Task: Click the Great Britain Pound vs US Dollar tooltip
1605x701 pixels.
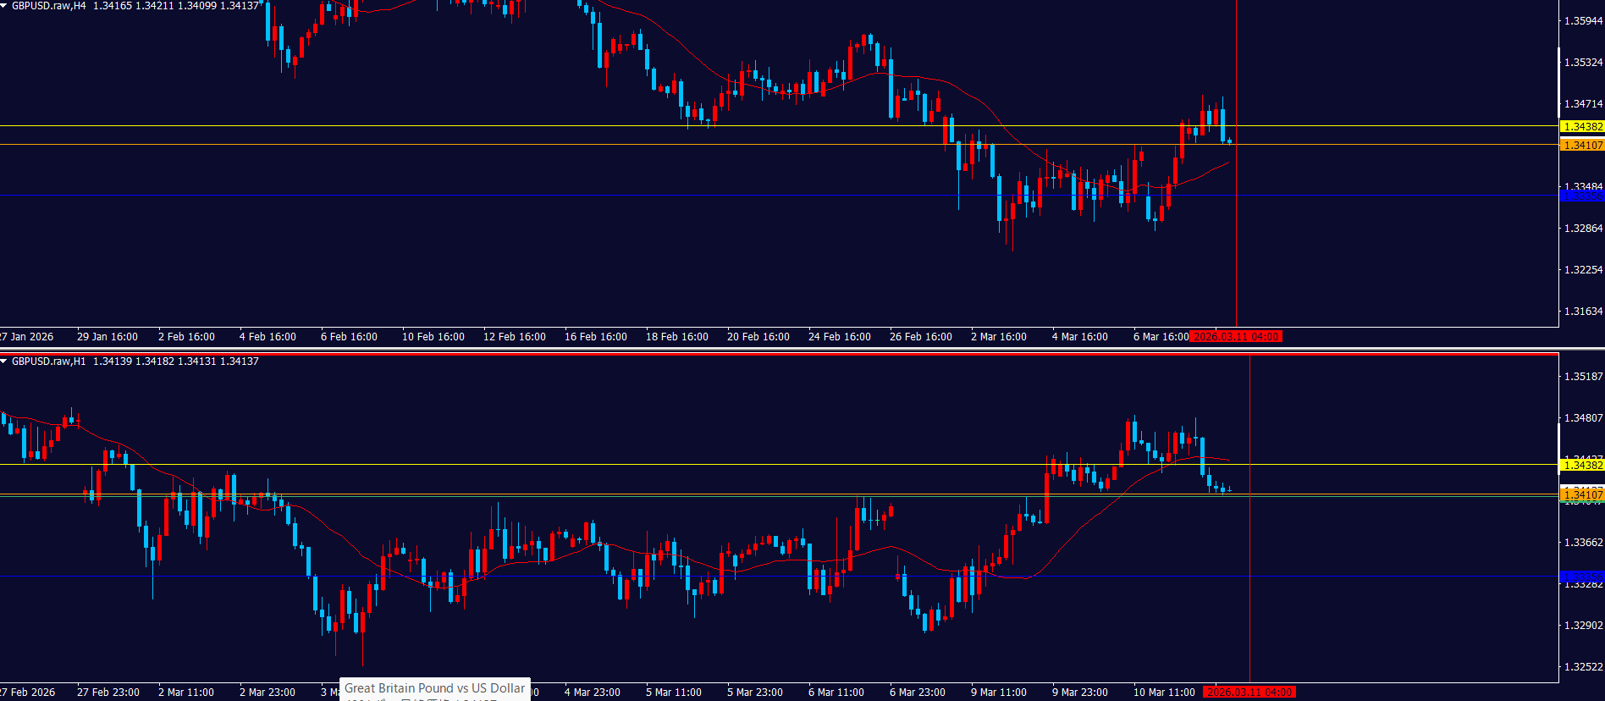Action: pyautogui.click(x=434, y=688)
